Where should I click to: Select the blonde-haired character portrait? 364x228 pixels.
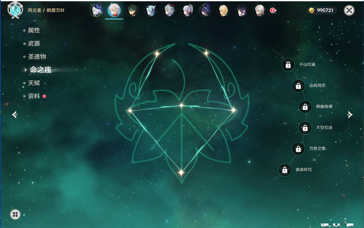[223, 10]
